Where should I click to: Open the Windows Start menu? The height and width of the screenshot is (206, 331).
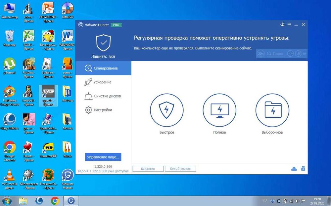coord(7,201)
